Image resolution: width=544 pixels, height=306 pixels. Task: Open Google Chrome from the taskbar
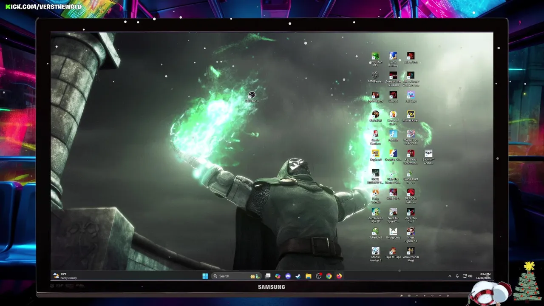[329, 276]
